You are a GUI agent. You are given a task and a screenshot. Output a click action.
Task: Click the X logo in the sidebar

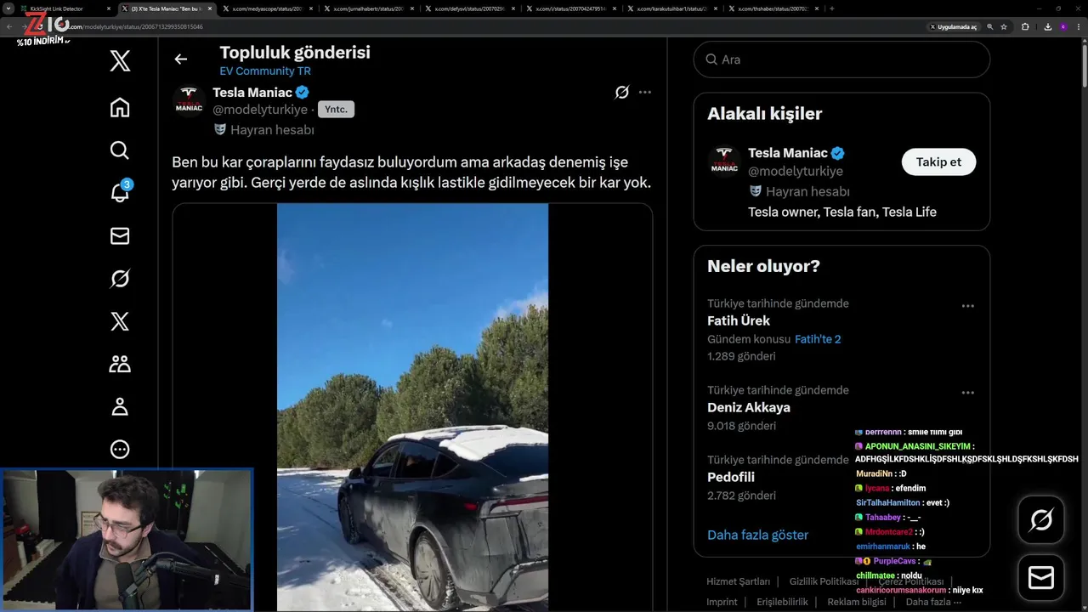point(120,61)
